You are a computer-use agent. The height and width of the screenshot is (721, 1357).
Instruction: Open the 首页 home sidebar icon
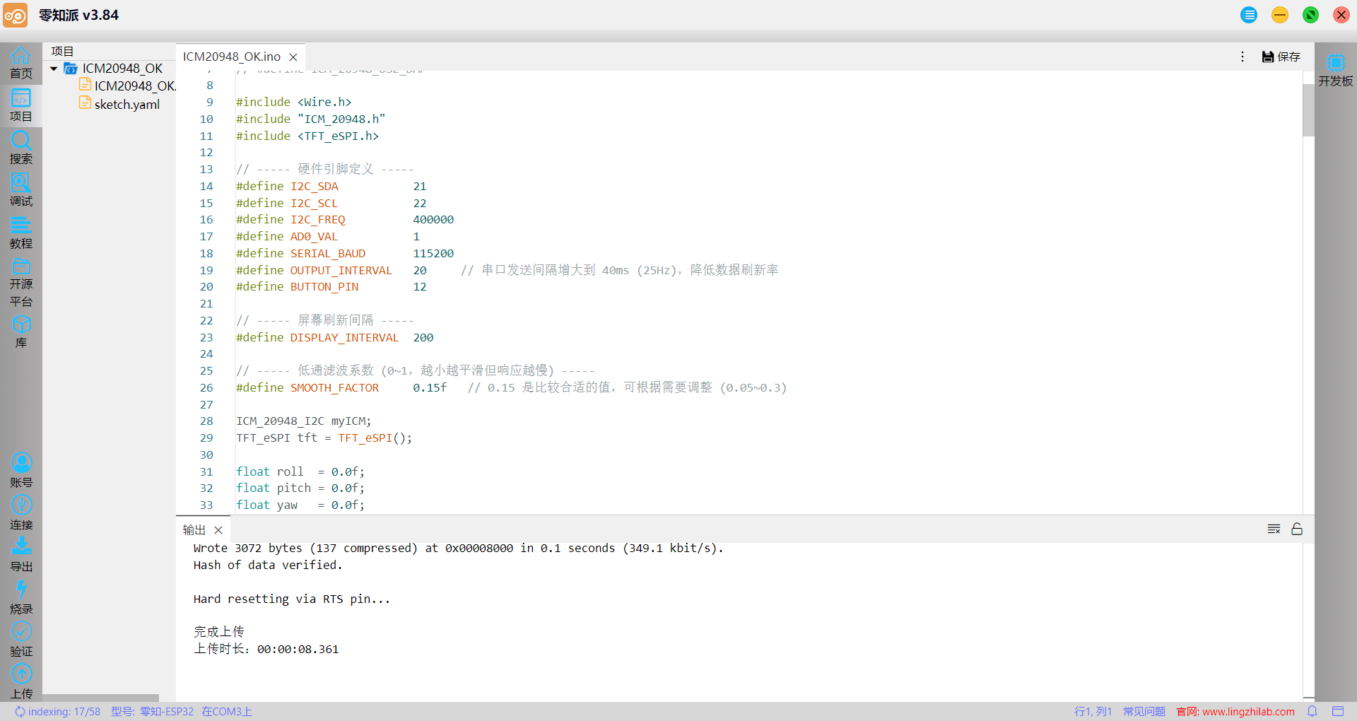pyautogui.click(x=20, y=63)
